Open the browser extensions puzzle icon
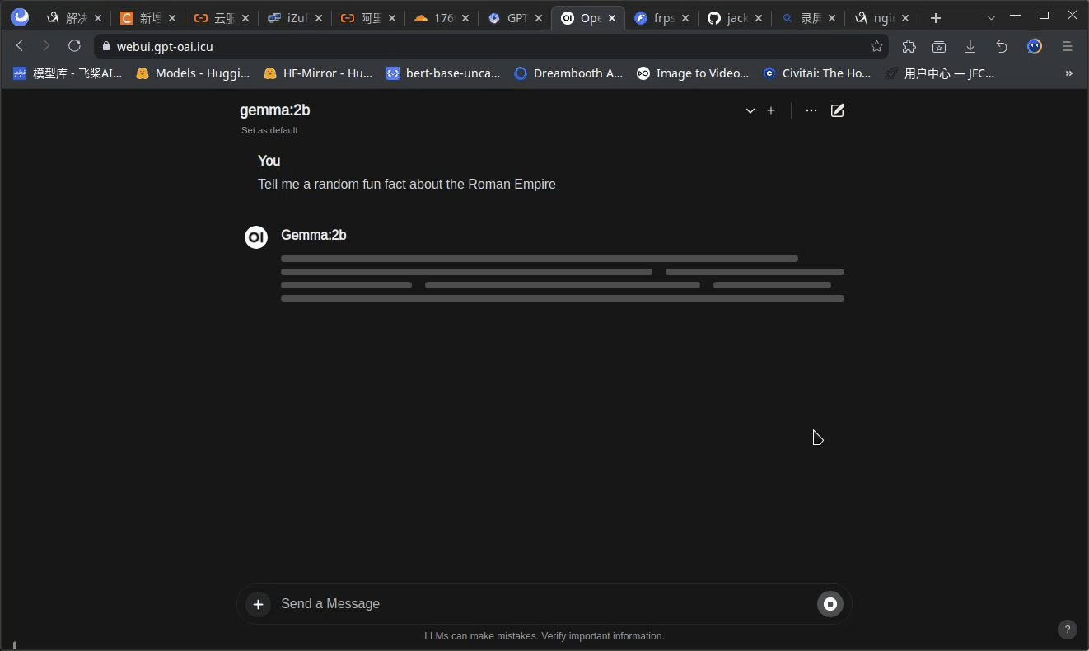Screen dimensions: 1089x651 [x=909, y=46]
